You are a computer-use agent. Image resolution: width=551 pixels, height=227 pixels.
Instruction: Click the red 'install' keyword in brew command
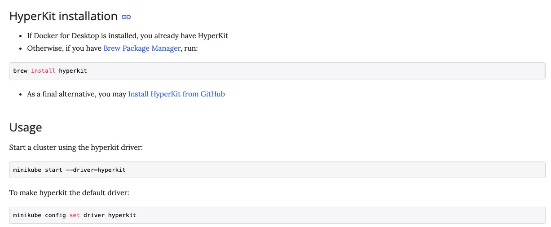43,71
